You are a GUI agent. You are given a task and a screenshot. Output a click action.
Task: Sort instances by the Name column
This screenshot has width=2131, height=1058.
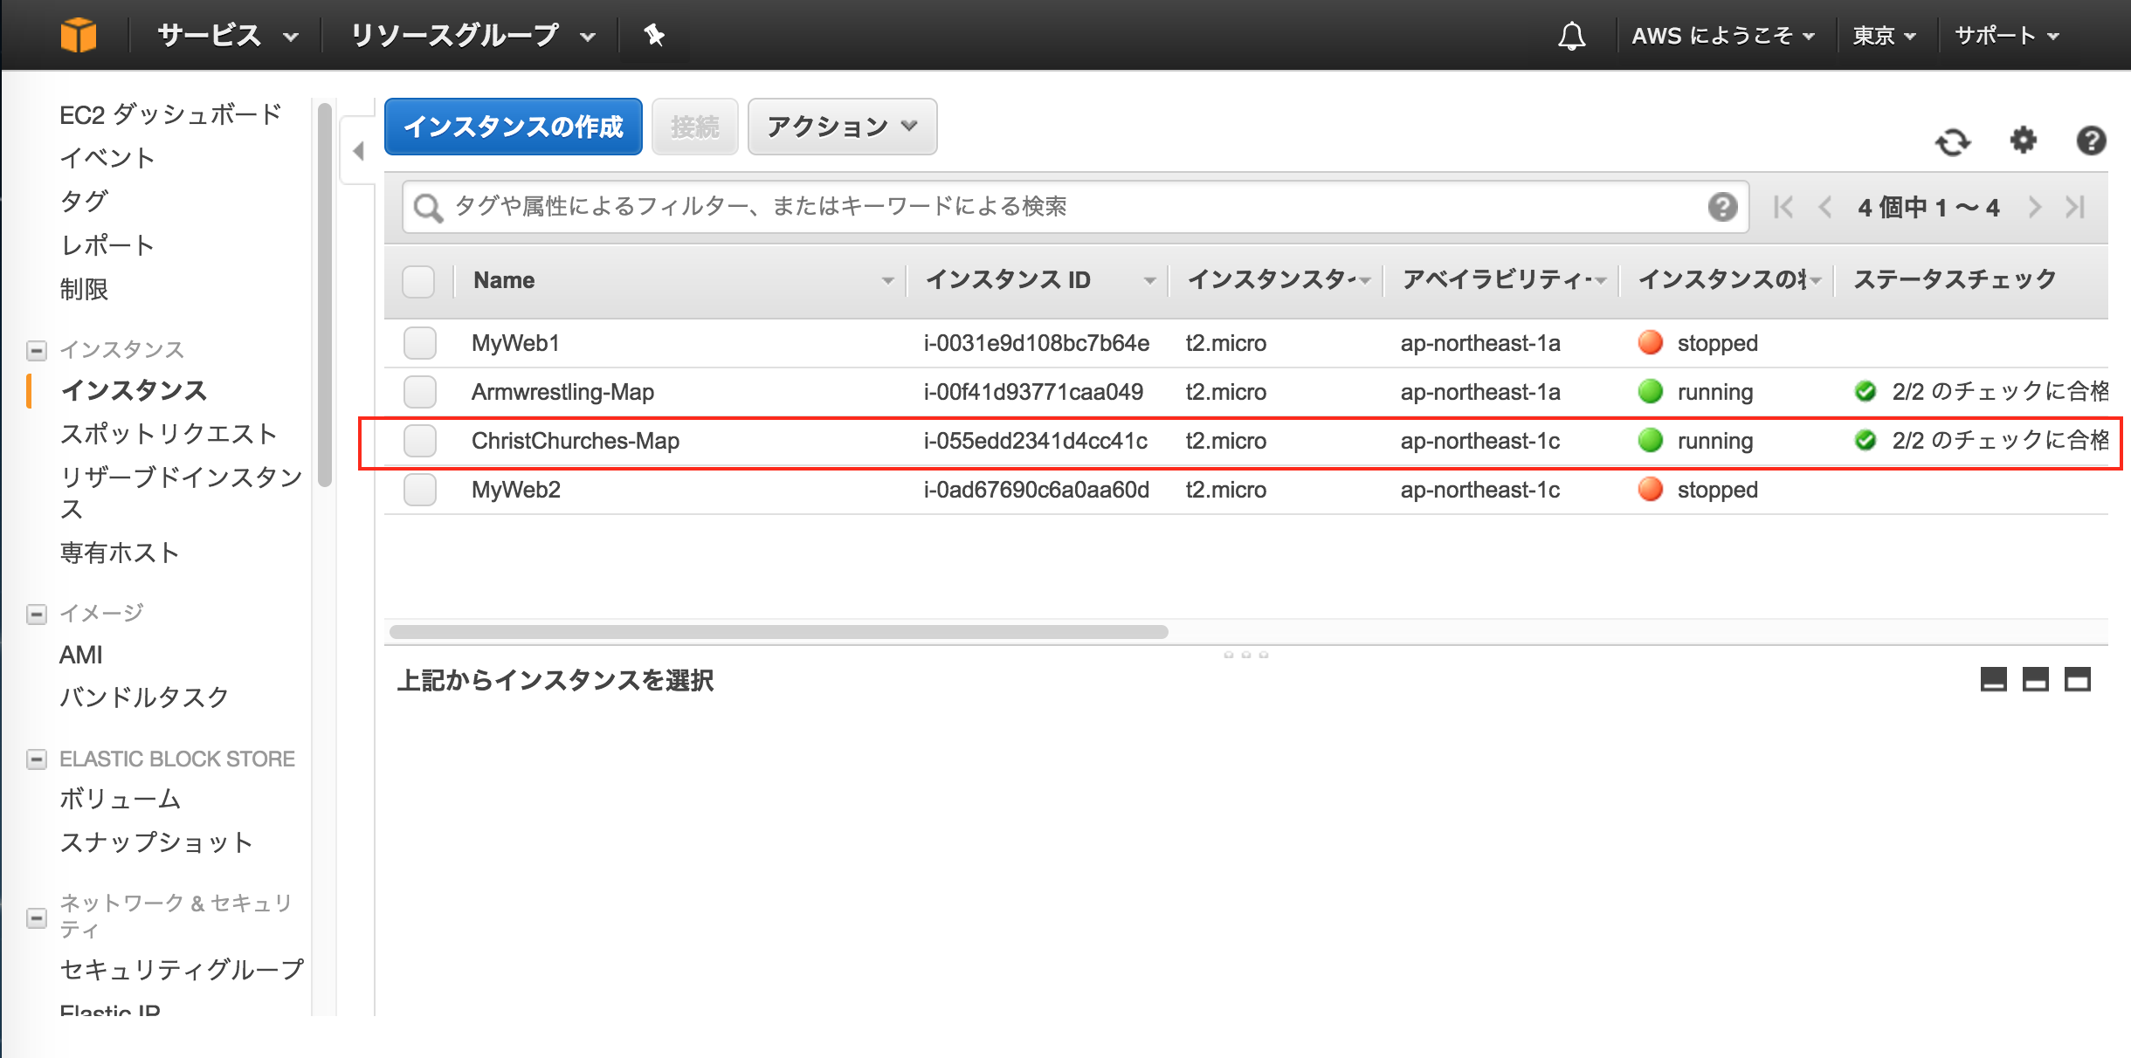[504, 279]
